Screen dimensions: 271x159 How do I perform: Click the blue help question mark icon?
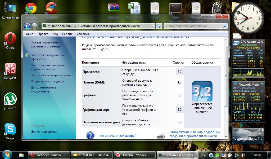pos(90,135)
